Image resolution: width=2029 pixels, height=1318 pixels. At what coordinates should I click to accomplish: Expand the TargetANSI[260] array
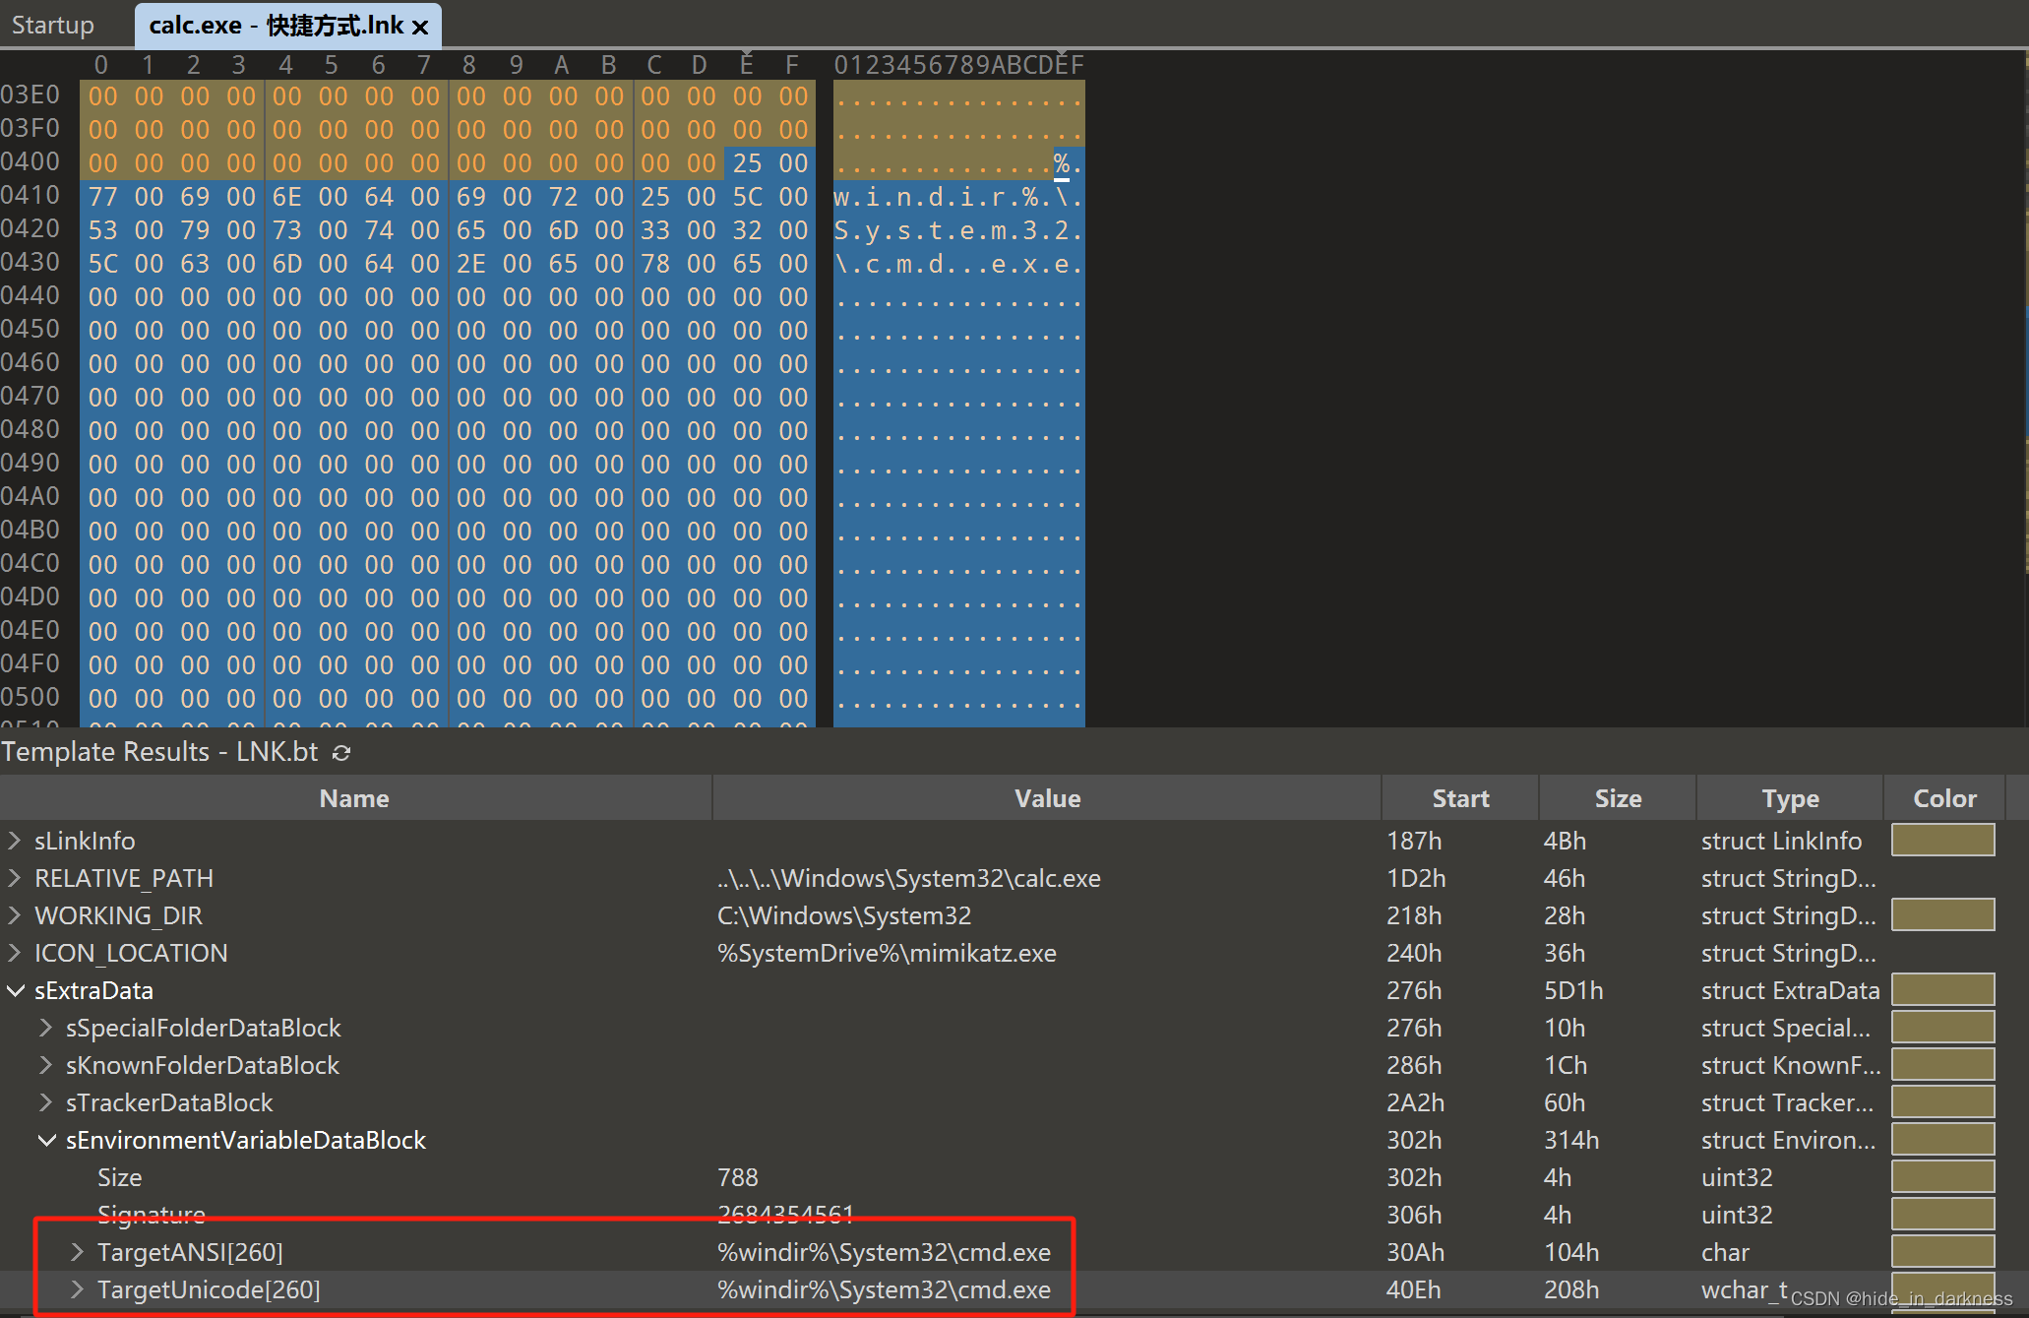(78, 1252)
